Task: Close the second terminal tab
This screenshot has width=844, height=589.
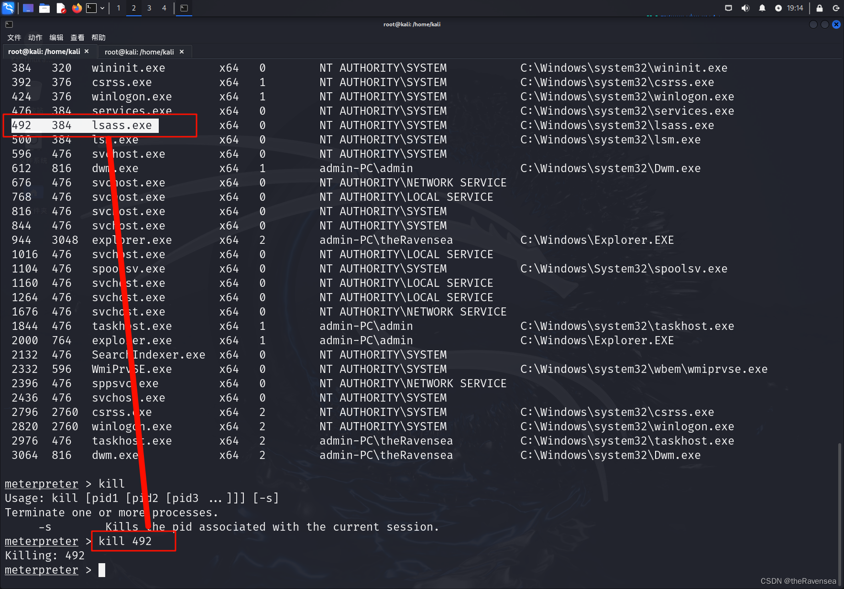Action: click(182, 52)
